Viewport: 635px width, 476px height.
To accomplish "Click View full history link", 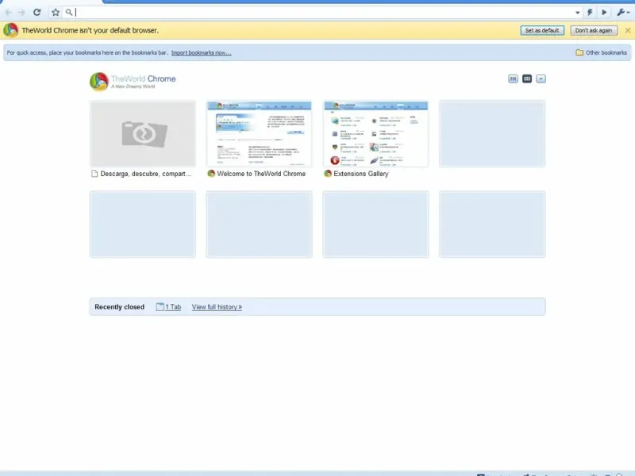I will (217, 307).
